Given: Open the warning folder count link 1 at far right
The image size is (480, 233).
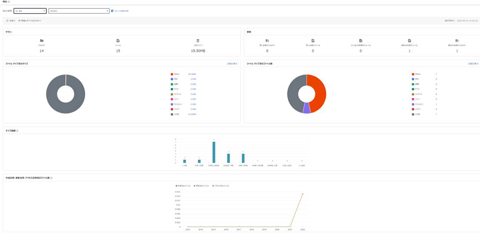Looking at the screenshot, I should point(457,51).
